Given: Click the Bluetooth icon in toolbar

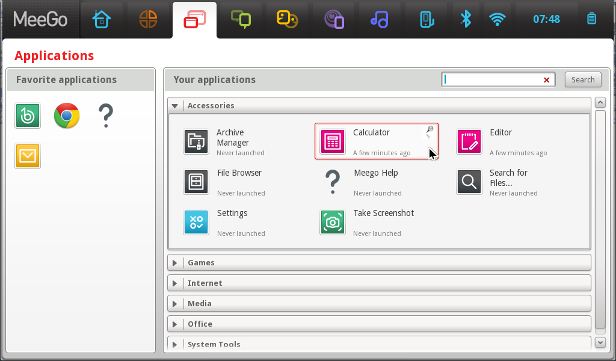Looking at the screenshot, I should pyautogui.click(x=466, y=19).
